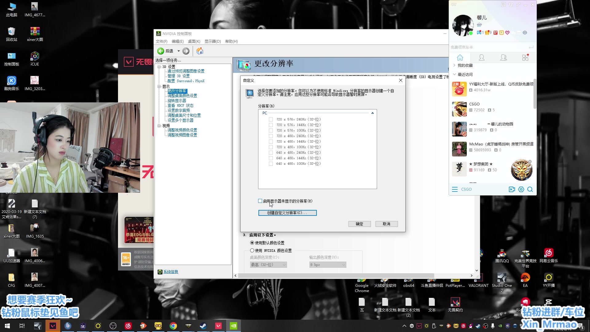
Task: Show hidden tray icons chevron
Action: [x=404, y=326]
